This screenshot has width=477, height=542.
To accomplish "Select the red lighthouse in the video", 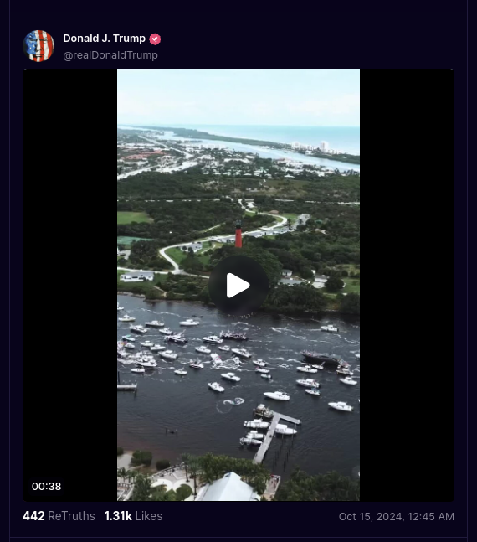I will pyautogui.click(x=238, y=235).
